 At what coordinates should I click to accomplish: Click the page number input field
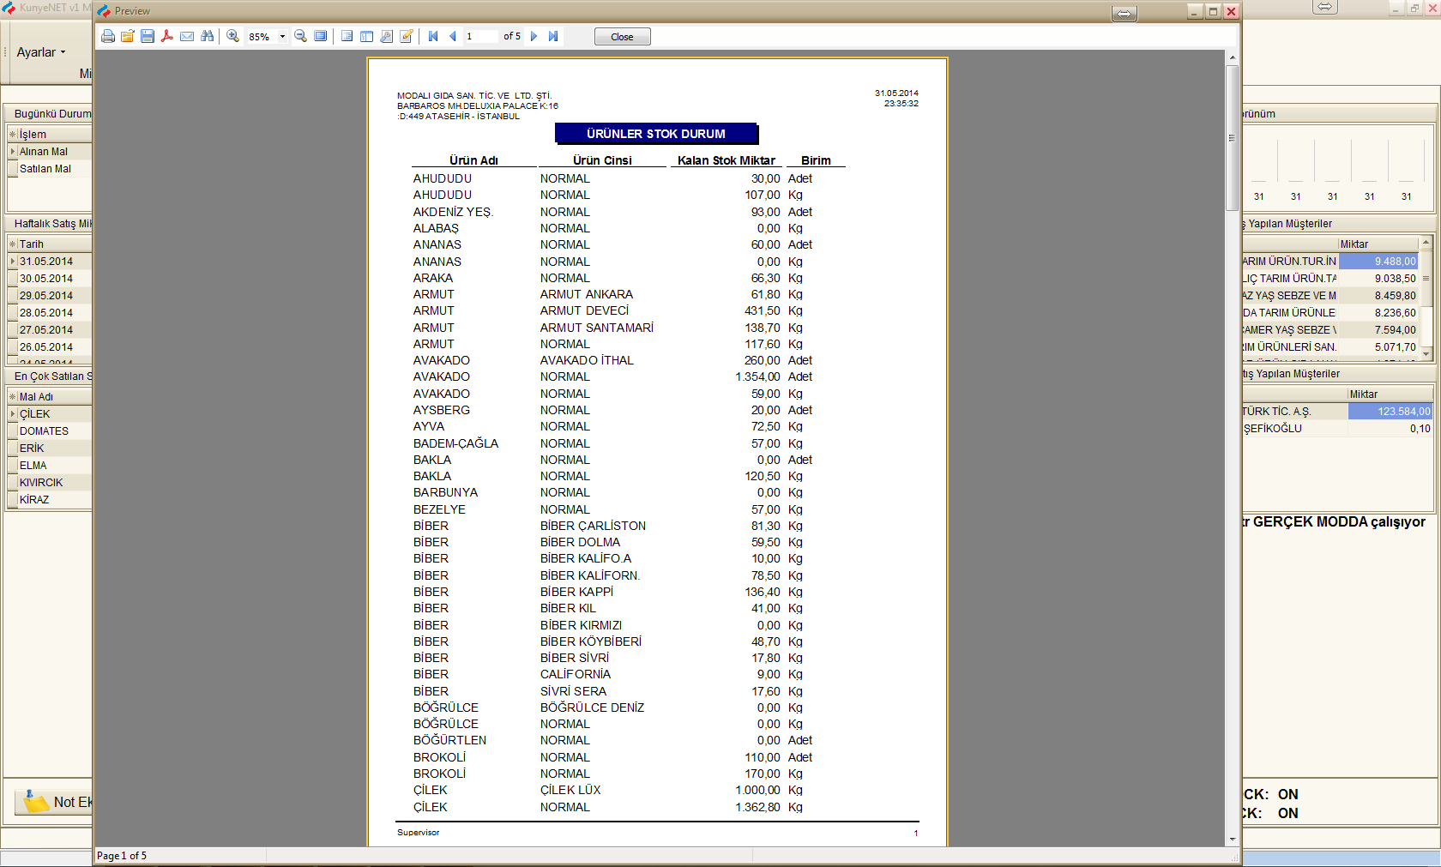(x=480, y=36)
